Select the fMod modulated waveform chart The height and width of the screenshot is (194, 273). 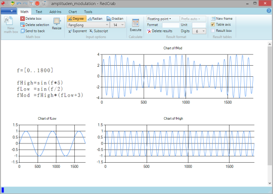tap(177, 76)
